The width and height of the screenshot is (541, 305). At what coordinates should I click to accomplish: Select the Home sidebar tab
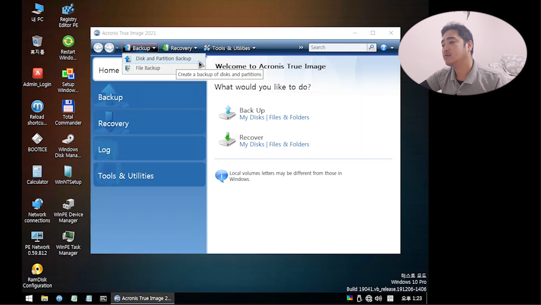(x=109, y=70)
